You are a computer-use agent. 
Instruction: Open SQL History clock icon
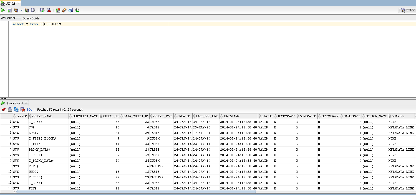coord(70,10)
